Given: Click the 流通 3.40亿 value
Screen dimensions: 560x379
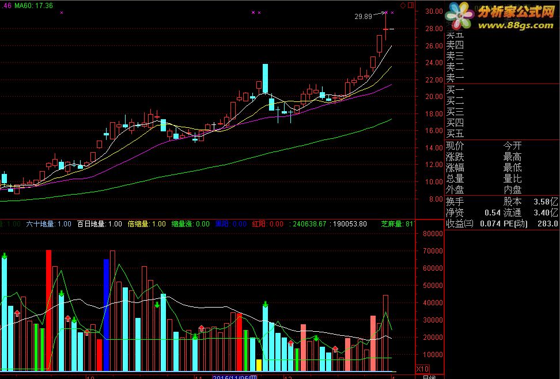Looking at the screenshot, I should point(531,213).
